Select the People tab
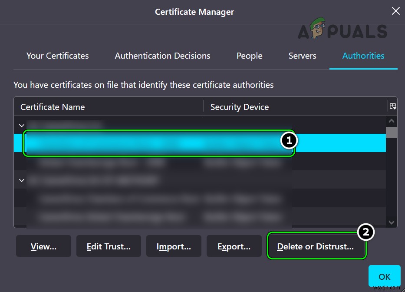 [x=249, y=56]
